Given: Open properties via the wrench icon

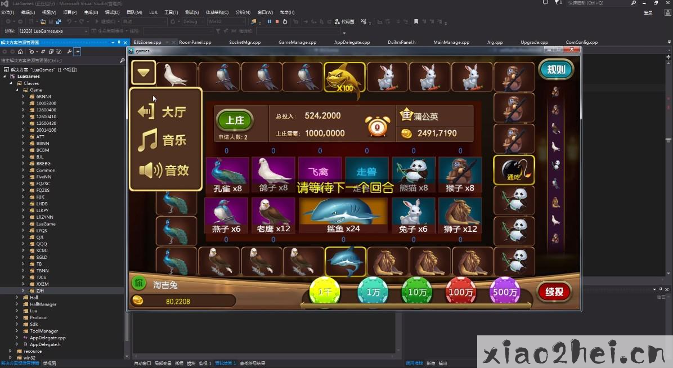Looking at the screenshot, I should point(69,52).
